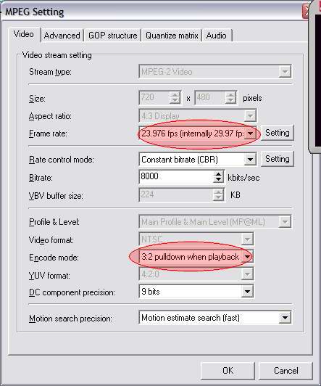Expand the Frame rate dropdown
This screenshot has height=386, width=321.
pos(250,134)
